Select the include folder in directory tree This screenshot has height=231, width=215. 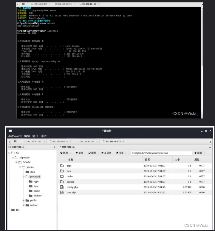(38, 195)
